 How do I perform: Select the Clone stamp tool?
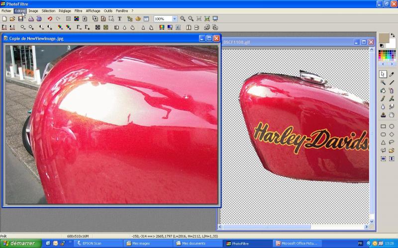[x=383, y=115]
